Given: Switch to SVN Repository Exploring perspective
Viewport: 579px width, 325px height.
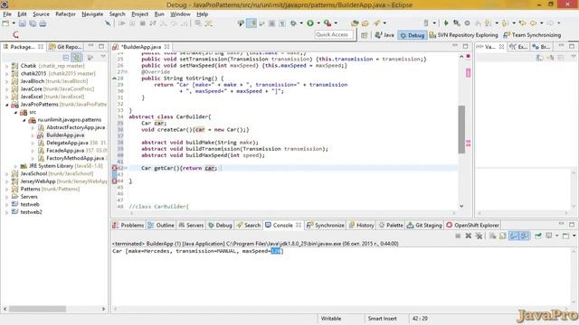Looking at the screenshot, I should 463,35.
